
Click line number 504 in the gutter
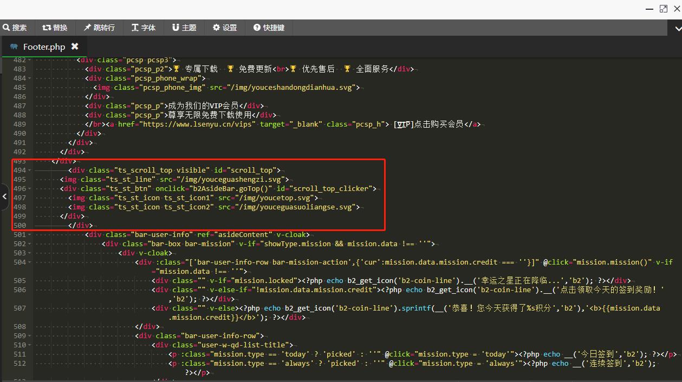coord(19,262)
